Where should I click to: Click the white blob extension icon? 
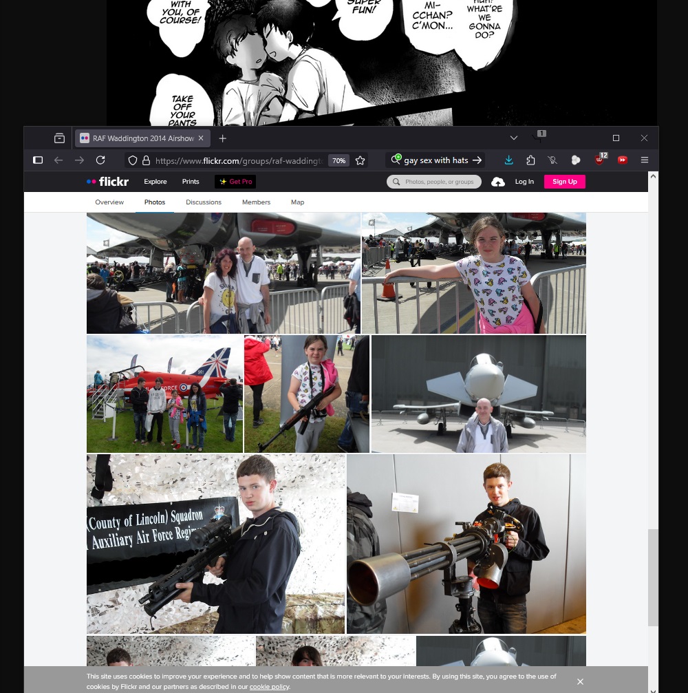576,160
